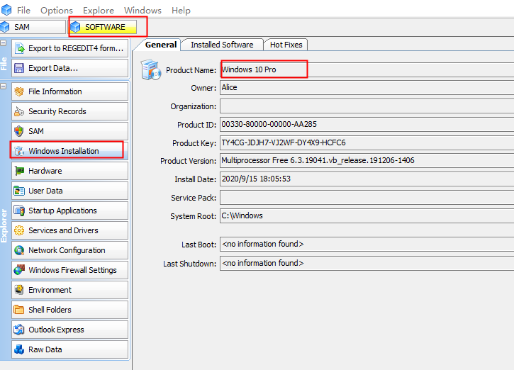The image size is (514, 370).
Task: Click the Last Boot field
Action: 367,244
